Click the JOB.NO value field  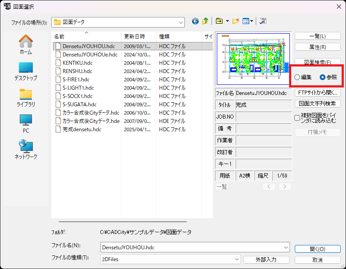264,116
